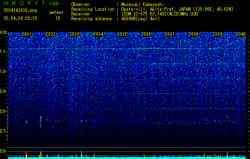The width and height of the screenshot is (250, 159).
Task: Click the 0.8 kHz axis label
Action: 4,111
